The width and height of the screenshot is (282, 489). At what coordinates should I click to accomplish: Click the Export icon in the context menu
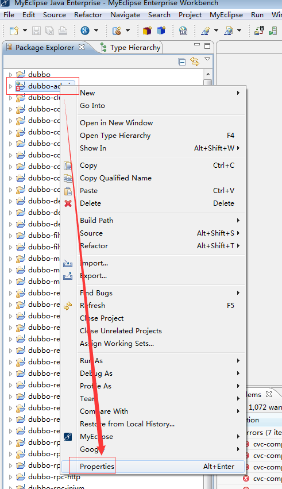point(68,276)
